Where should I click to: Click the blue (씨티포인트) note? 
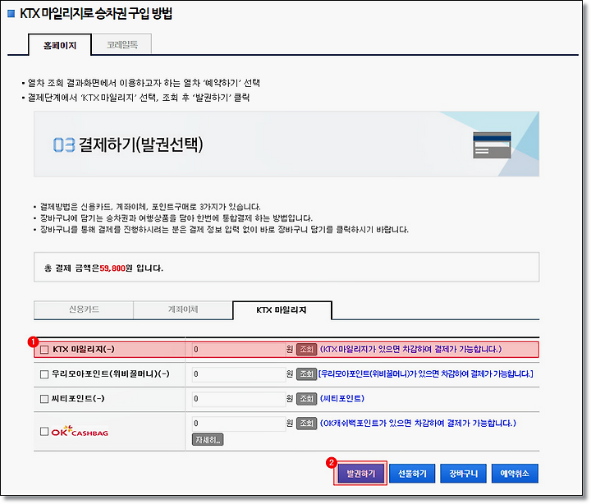341,398
